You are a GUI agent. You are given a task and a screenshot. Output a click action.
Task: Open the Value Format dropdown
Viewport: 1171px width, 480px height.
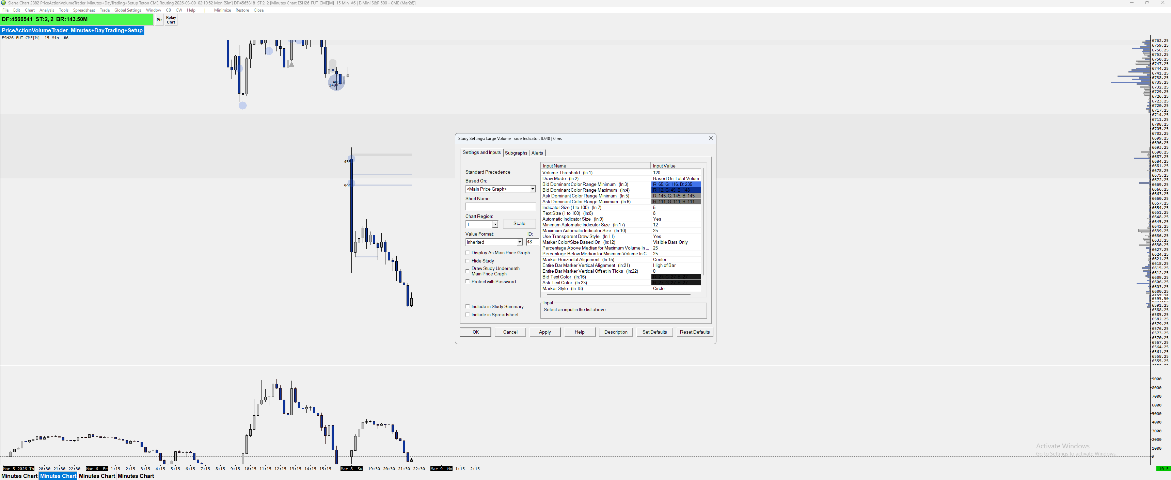519,242
